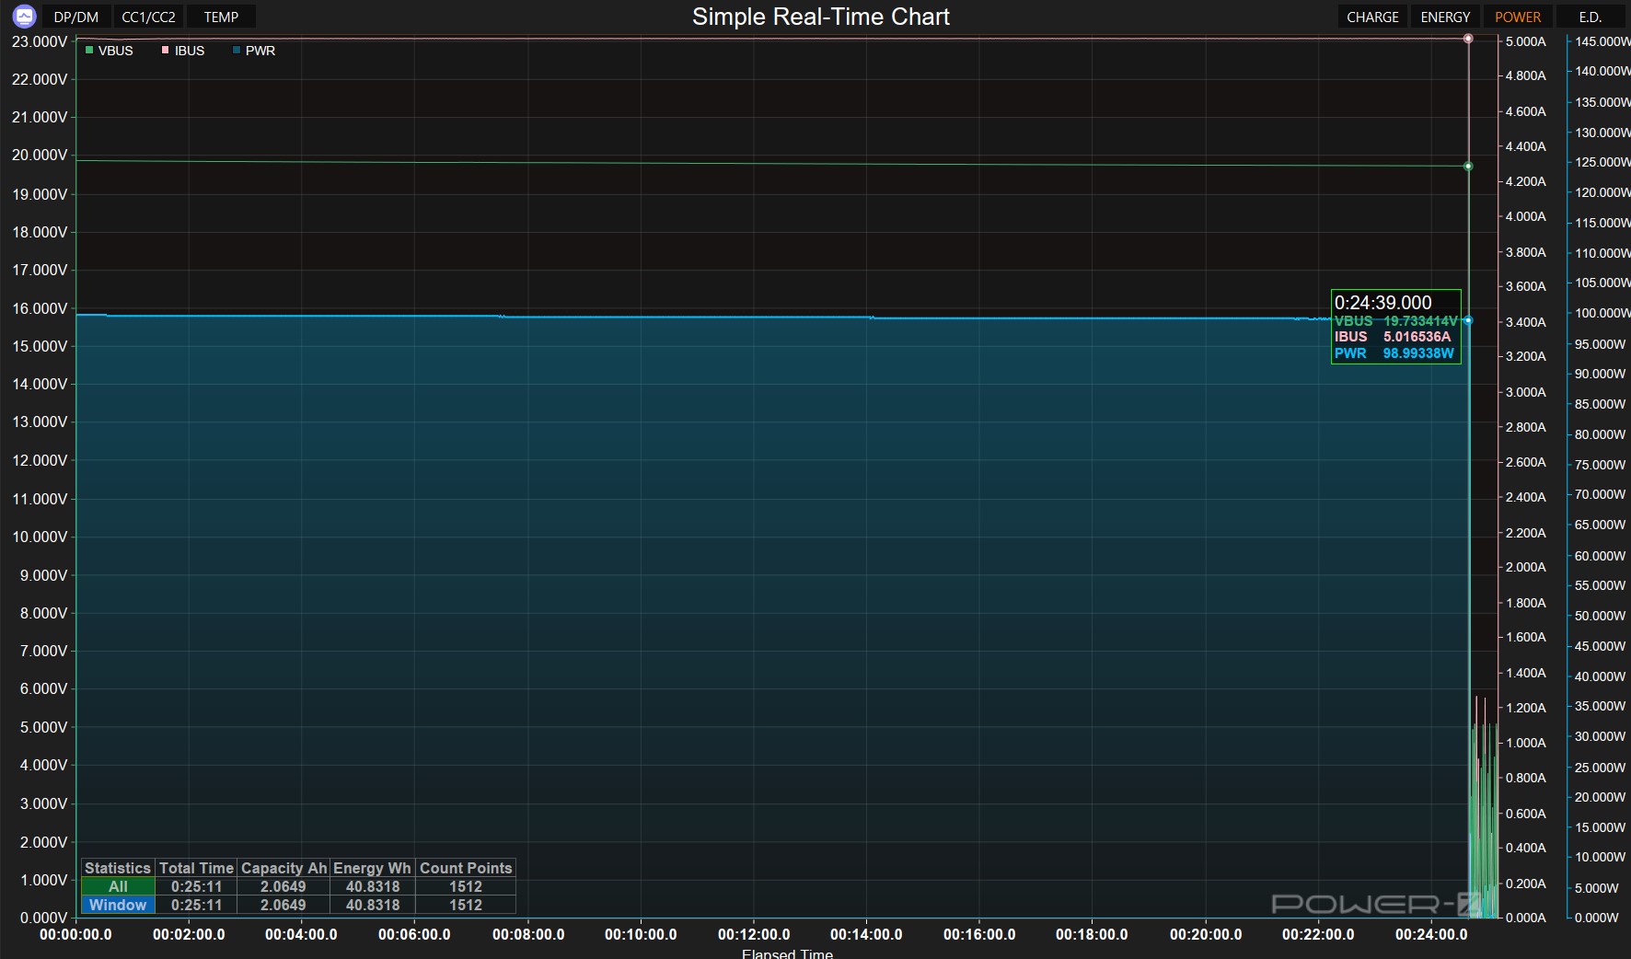Click the Count Points column header
The height and width of the screenshot is (959, 1631).
[x=466, y=868]
